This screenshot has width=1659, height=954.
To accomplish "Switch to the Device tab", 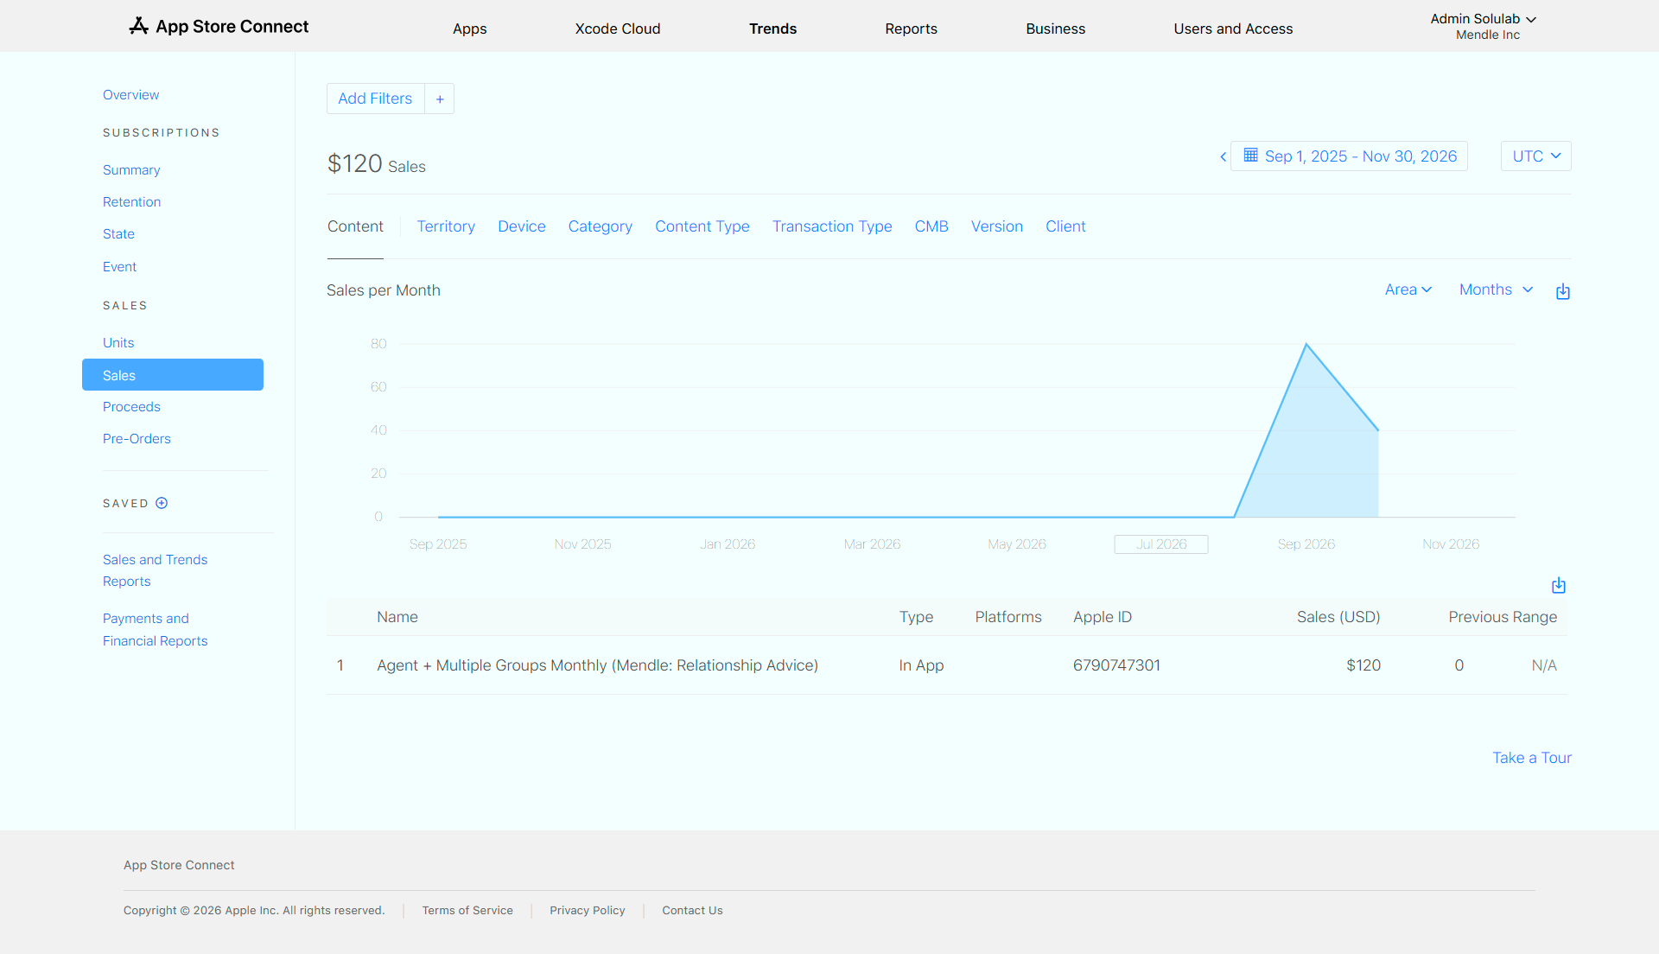I will (522, 226).
